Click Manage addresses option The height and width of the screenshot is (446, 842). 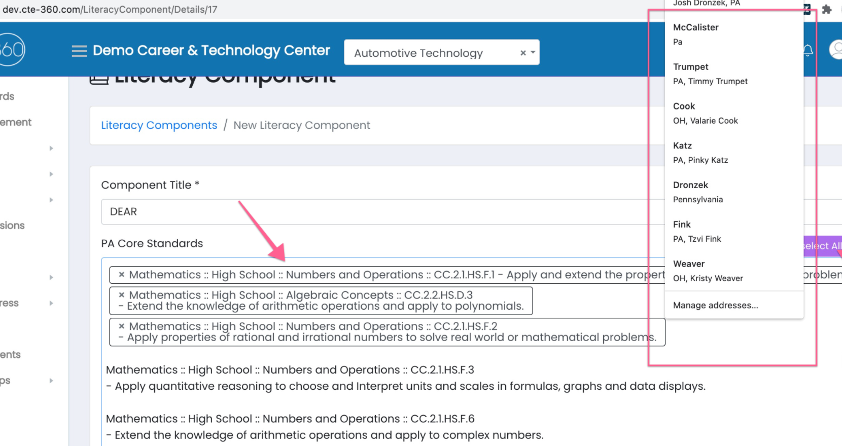715,305
